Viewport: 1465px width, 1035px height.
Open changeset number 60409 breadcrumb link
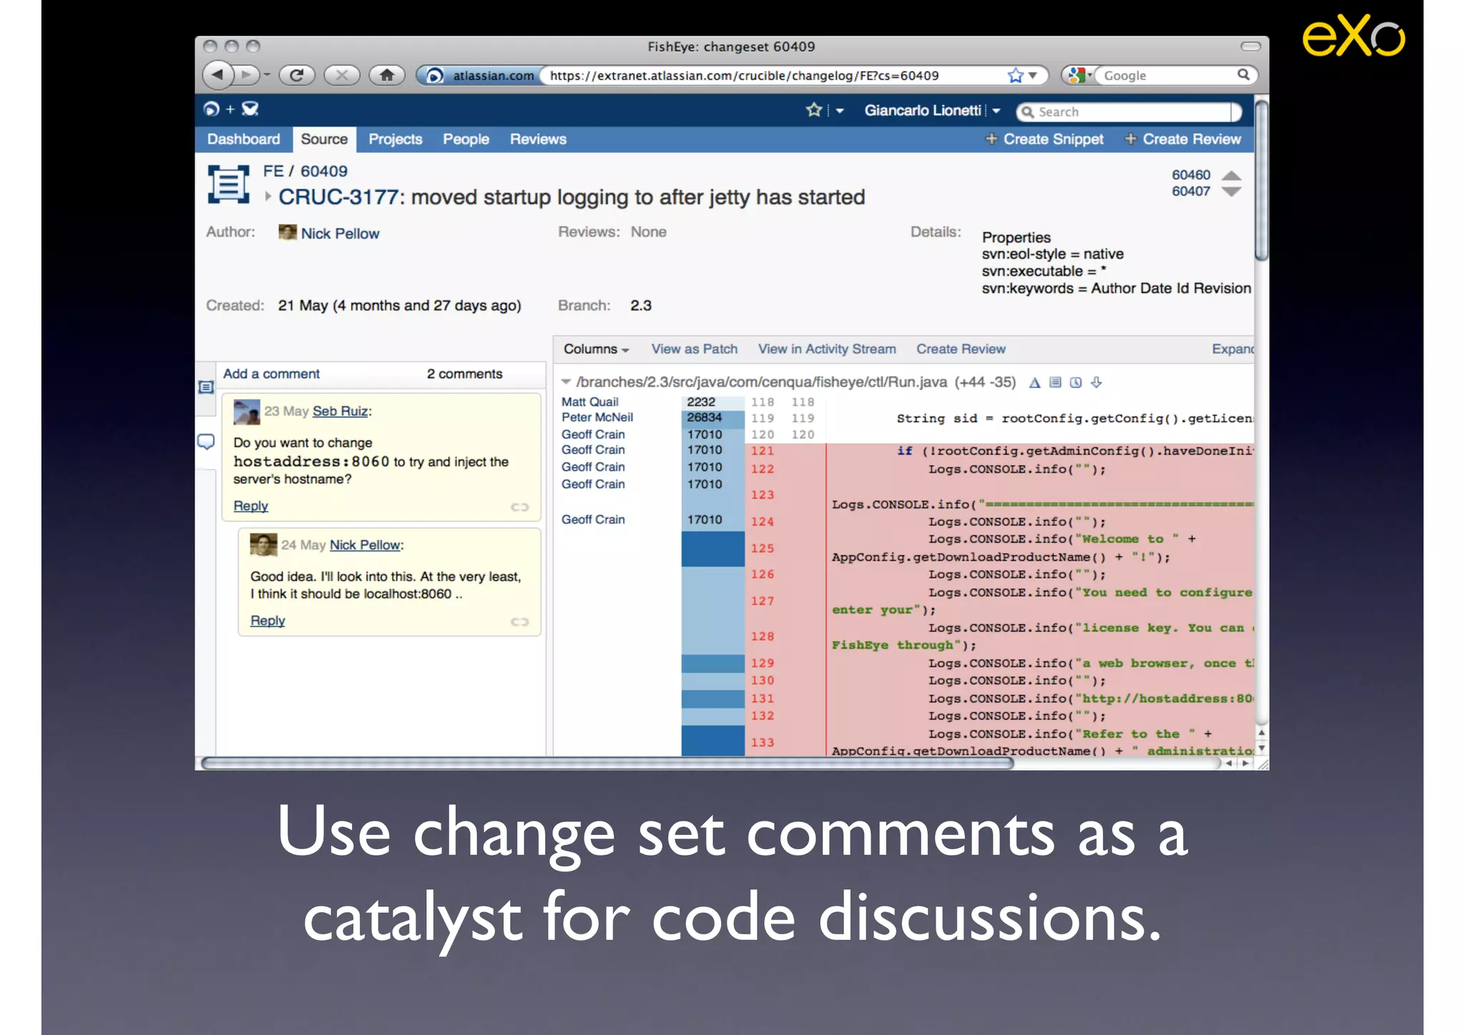[324, 172]
